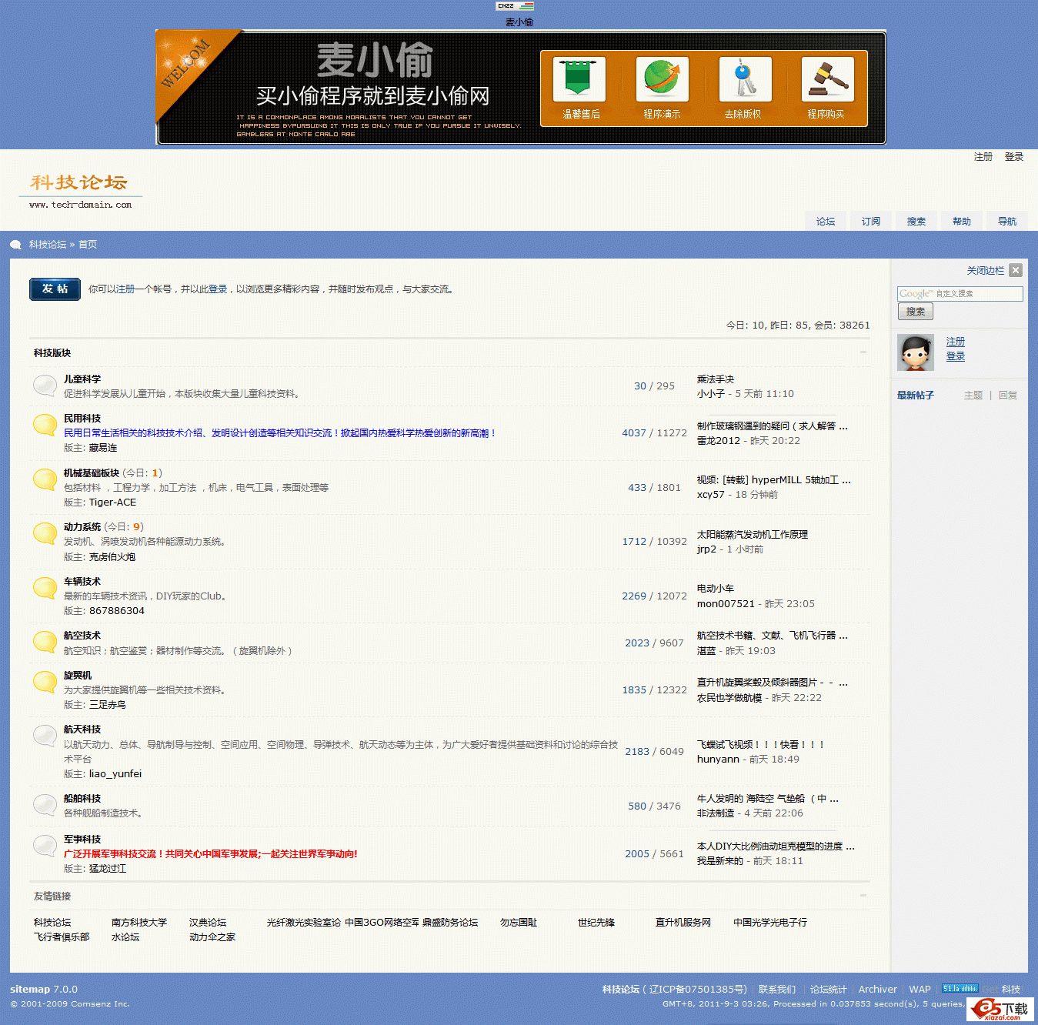Viewport: 1038px width, 1025px height.
Task: Collapse the 友情链接 section
Action: [862, 896]
